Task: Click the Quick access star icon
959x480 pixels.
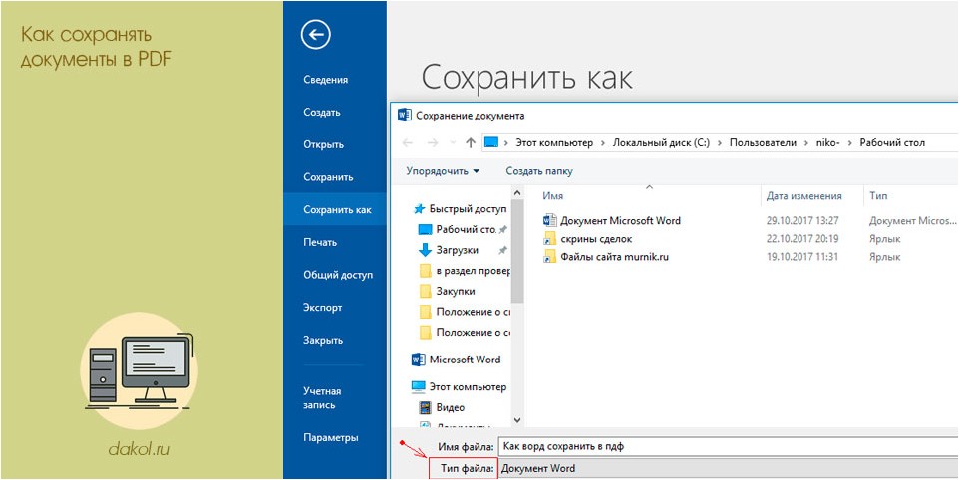Action: coord(419,209)
